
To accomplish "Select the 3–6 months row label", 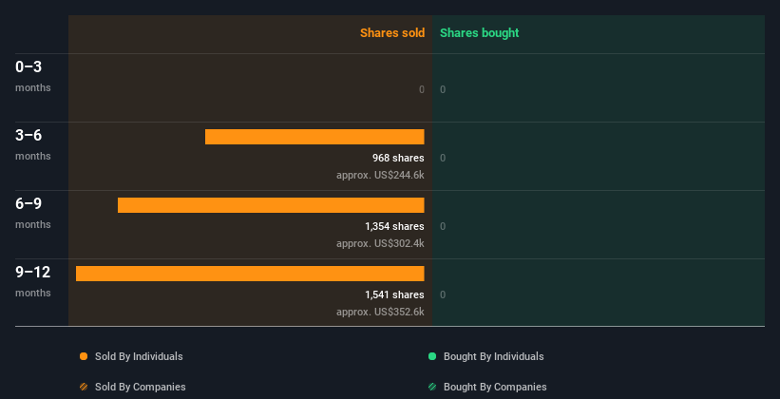I will click(29, 136).
